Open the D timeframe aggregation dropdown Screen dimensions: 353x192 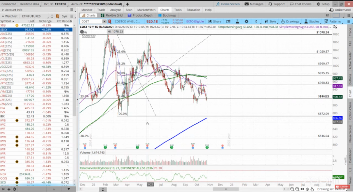point(257,21)
